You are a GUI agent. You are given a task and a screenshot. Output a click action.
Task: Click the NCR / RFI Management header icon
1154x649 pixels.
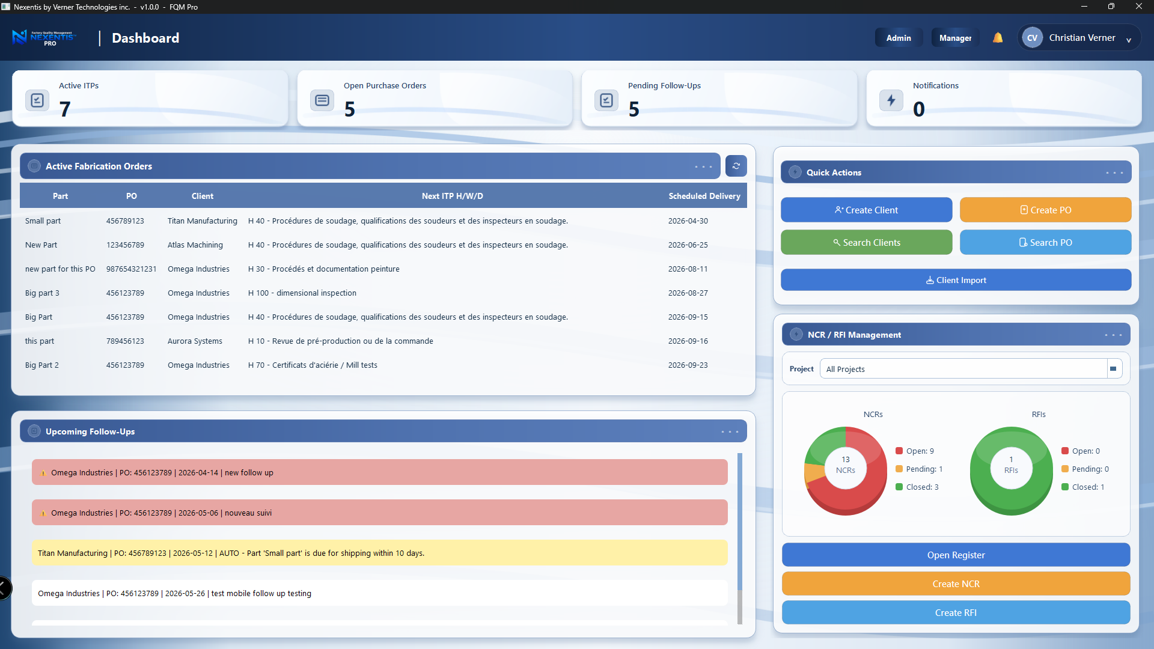coord(796,334)
